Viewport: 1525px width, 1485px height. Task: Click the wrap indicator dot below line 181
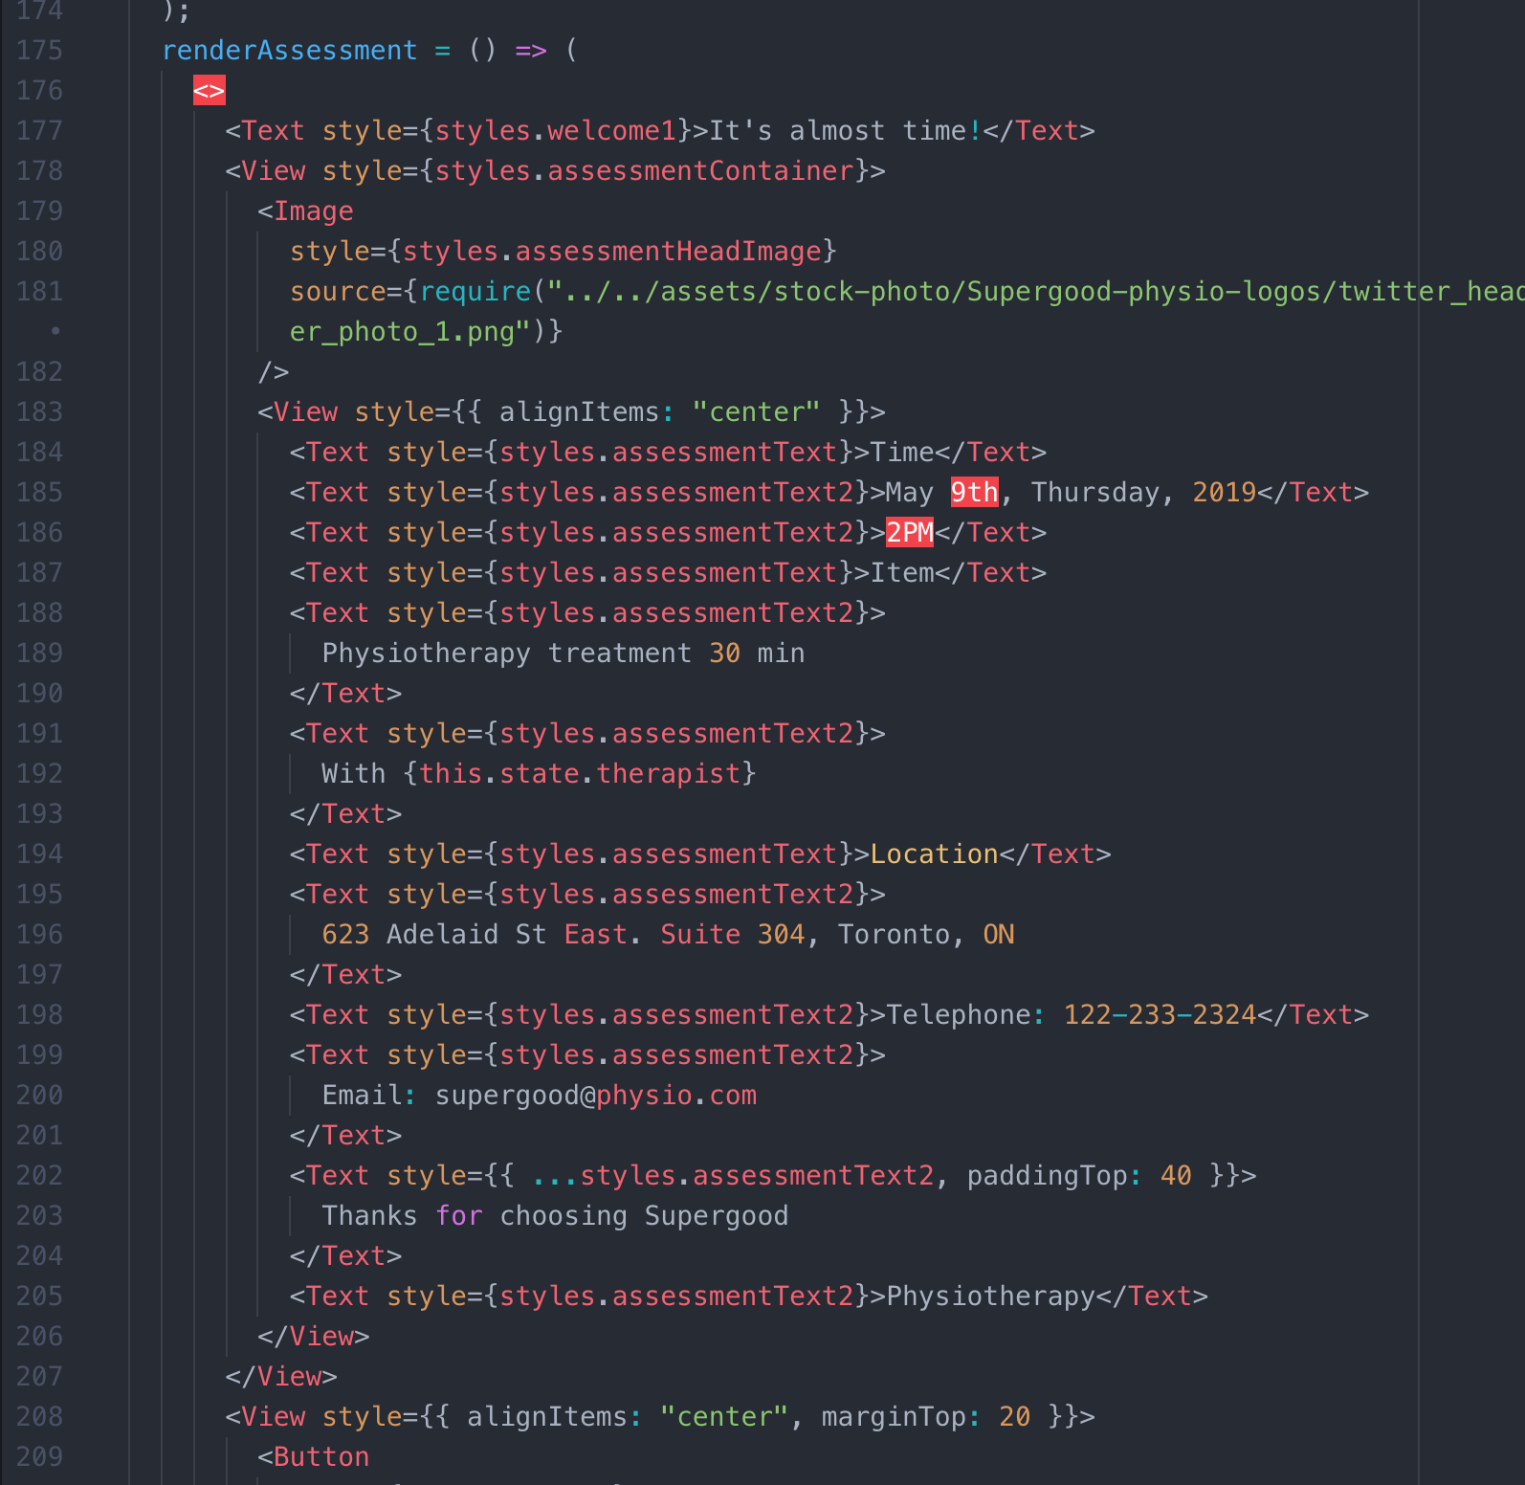(x=55, y=331)
